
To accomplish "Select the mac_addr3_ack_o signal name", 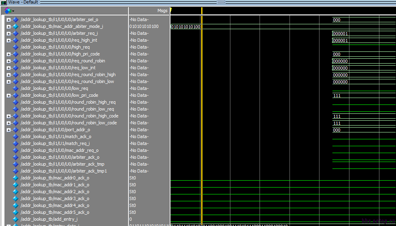I will pyautogui.click(x=55, y=198).
